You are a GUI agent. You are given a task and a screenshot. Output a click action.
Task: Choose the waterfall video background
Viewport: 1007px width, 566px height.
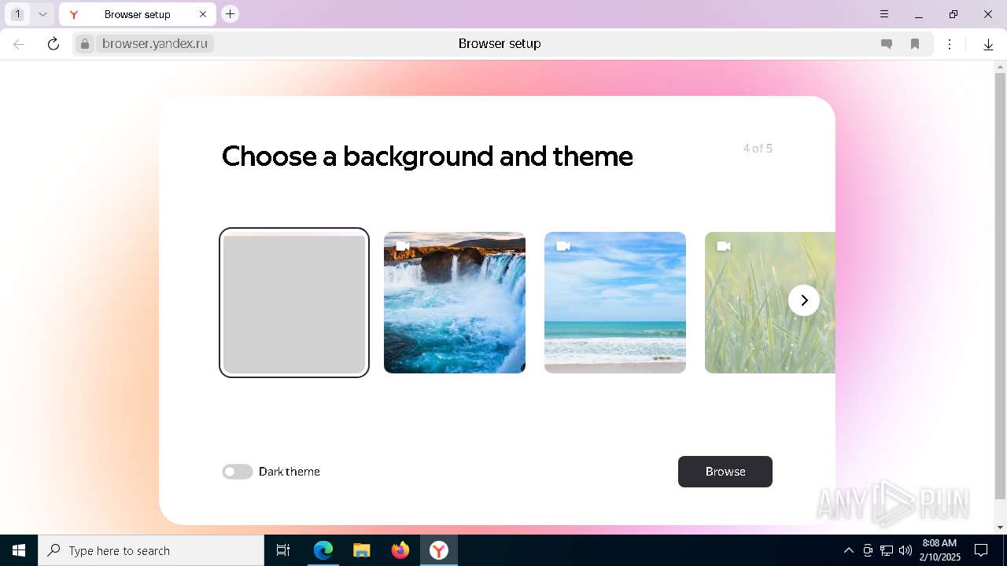(x=455, y=303)
